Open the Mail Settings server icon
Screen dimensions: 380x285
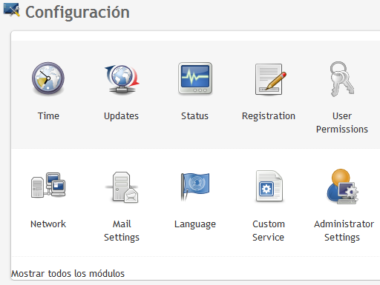(x=122, y=187)
